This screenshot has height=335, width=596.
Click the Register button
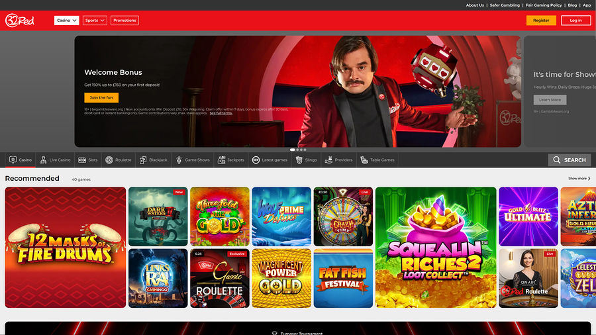pos(541,21)
